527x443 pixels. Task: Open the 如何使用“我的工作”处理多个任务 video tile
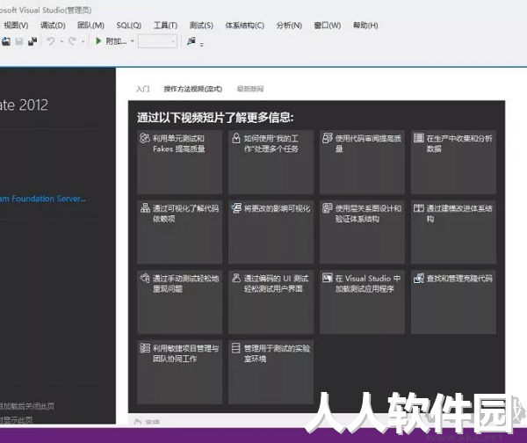coord(271,162)
